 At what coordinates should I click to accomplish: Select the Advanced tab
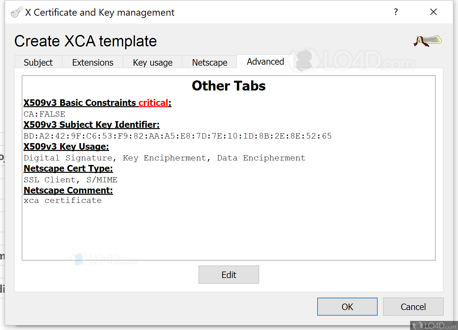pyautogui.click(x=265, y=61)
